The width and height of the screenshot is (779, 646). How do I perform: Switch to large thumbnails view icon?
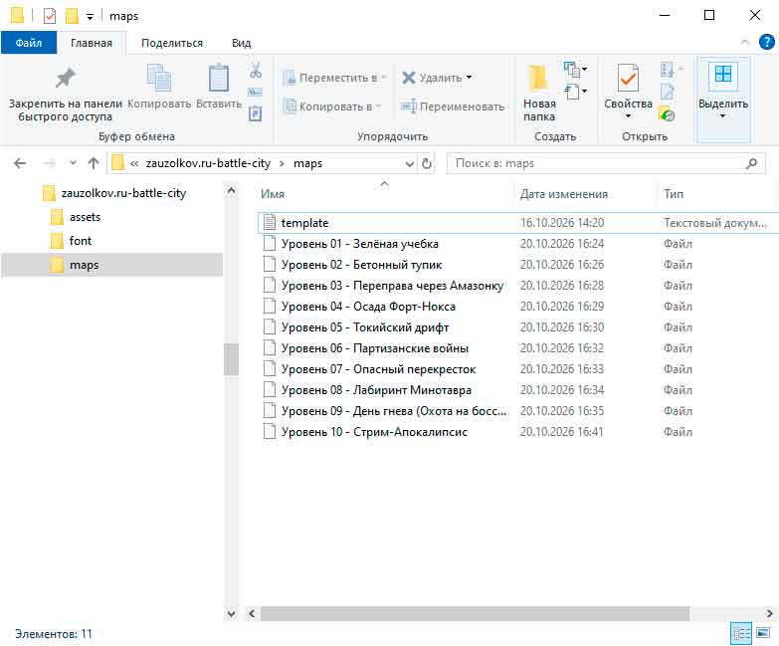[763, 634]
